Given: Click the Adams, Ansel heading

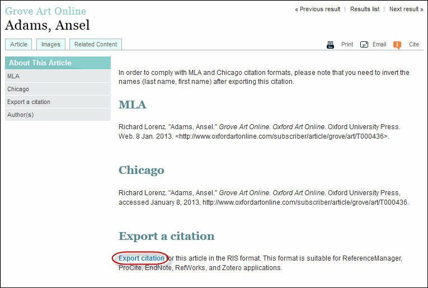Looking at the screenshot, I should click(47, 25).
